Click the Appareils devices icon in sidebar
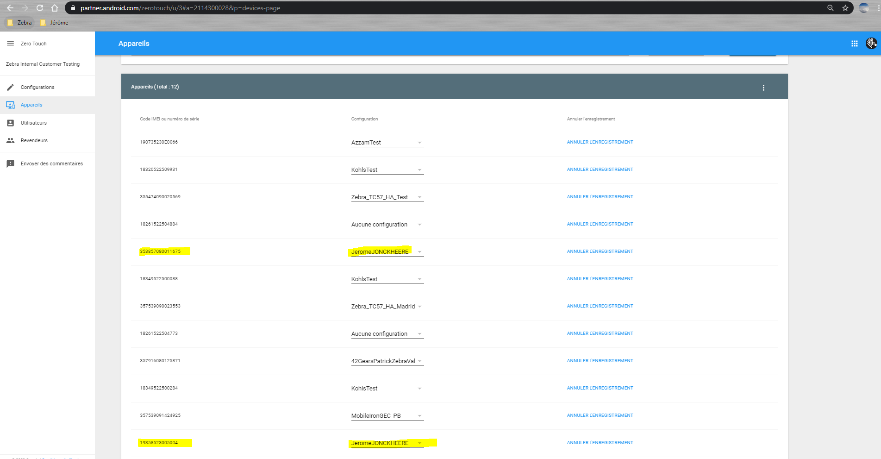Viewport: 881px width, 459px height. click(10, 105)
